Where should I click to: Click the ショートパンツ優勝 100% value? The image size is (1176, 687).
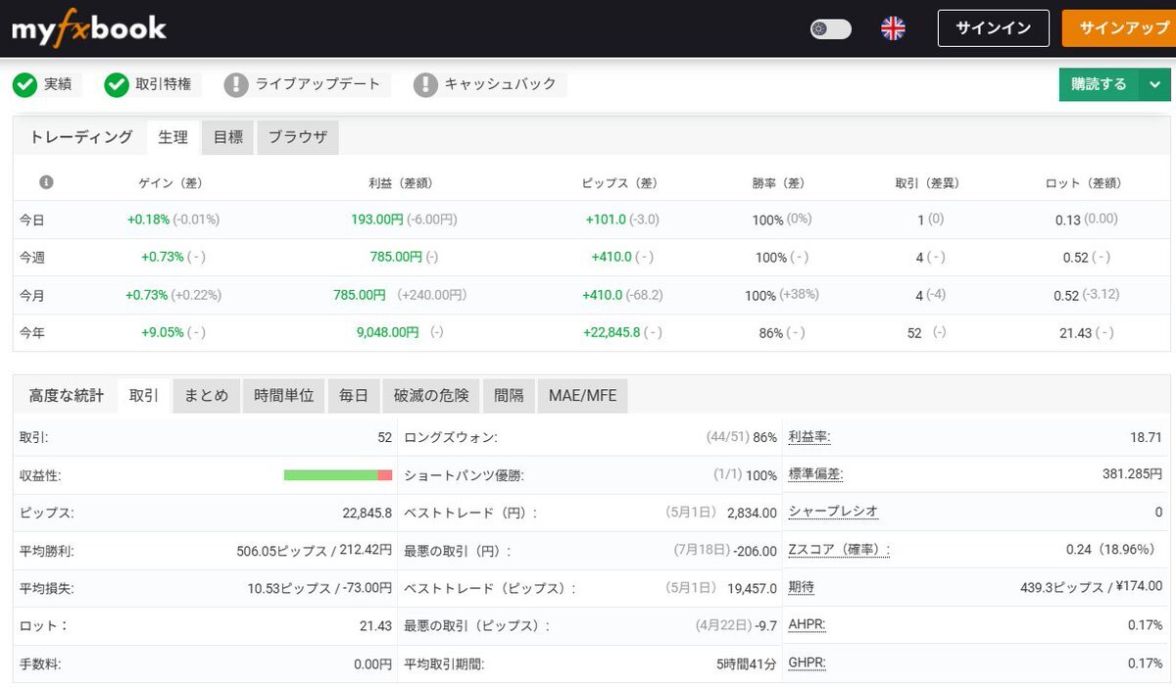761,475
